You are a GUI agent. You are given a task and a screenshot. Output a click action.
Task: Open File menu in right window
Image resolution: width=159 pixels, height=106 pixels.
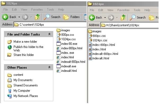pos(92,10)
